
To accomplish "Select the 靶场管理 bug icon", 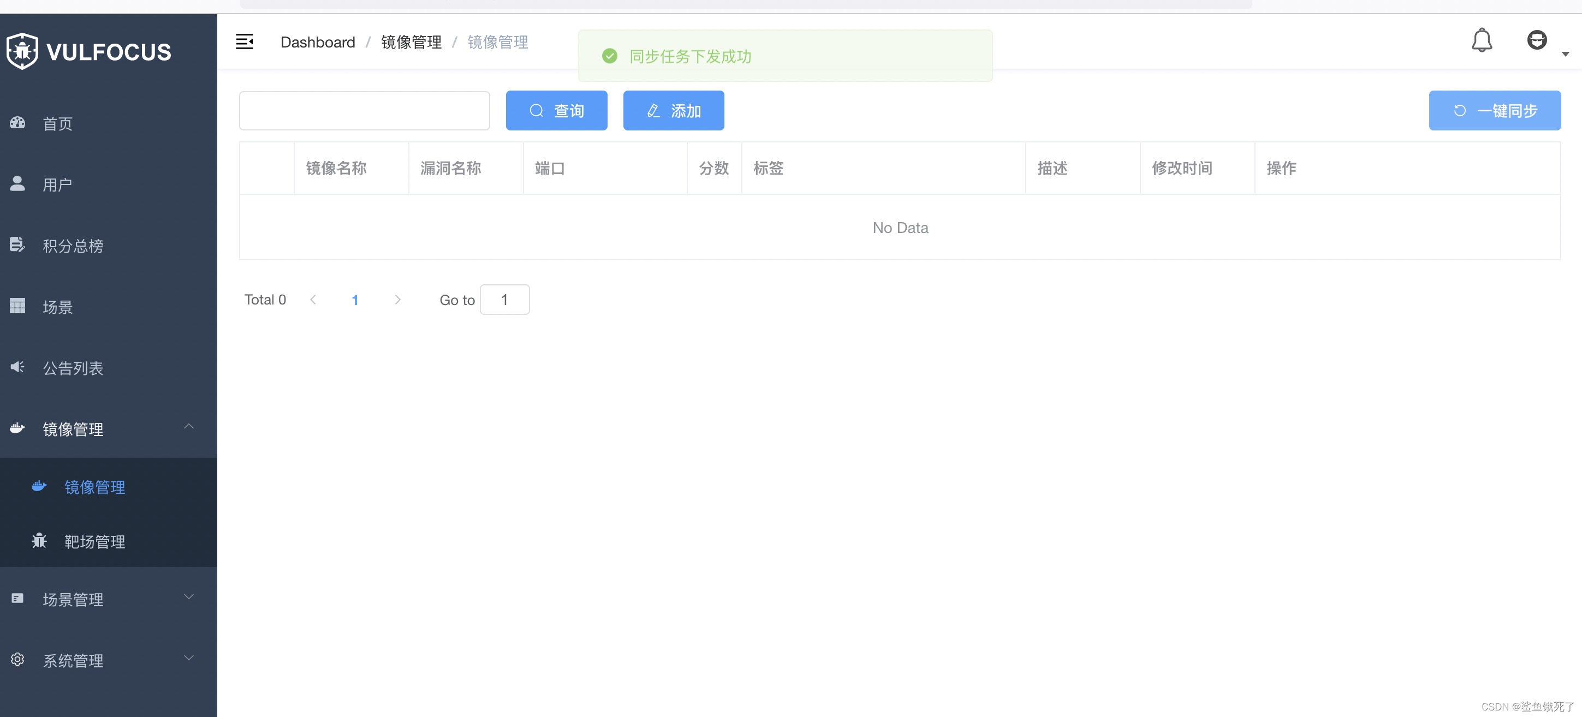I will click(39, 541).
